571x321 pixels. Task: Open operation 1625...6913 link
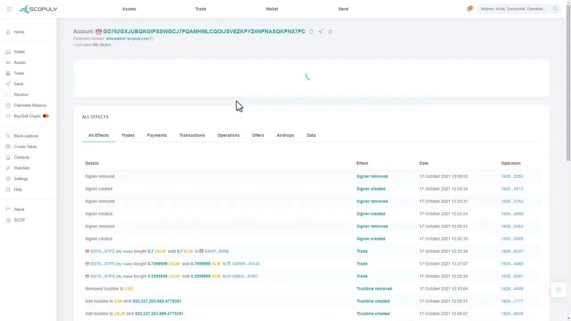[512, 189]
